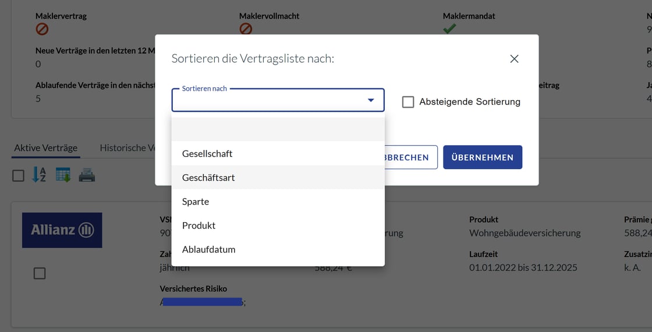Pick Geschäftsart in the dropdown list
Image resolution: width=652 pixels, height=332 pixels.
tap(208, 177)
